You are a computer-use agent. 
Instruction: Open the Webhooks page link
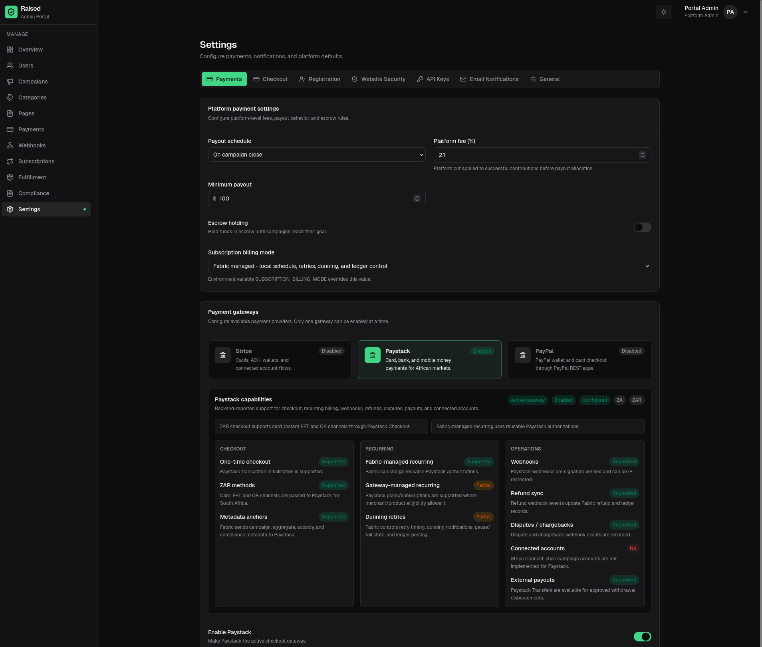(46, 145)
